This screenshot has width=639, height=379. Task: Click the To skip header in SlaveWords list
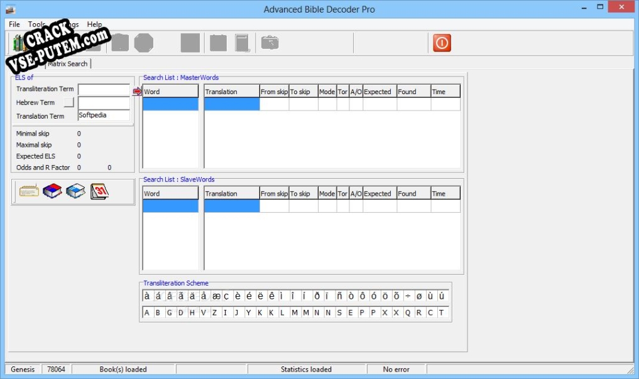click(303, 193)
